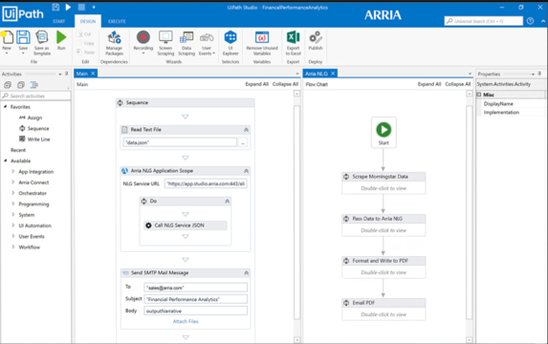Click the NLG Service URL field
Viewport: 548px width, 344px height.
(206, 183)
